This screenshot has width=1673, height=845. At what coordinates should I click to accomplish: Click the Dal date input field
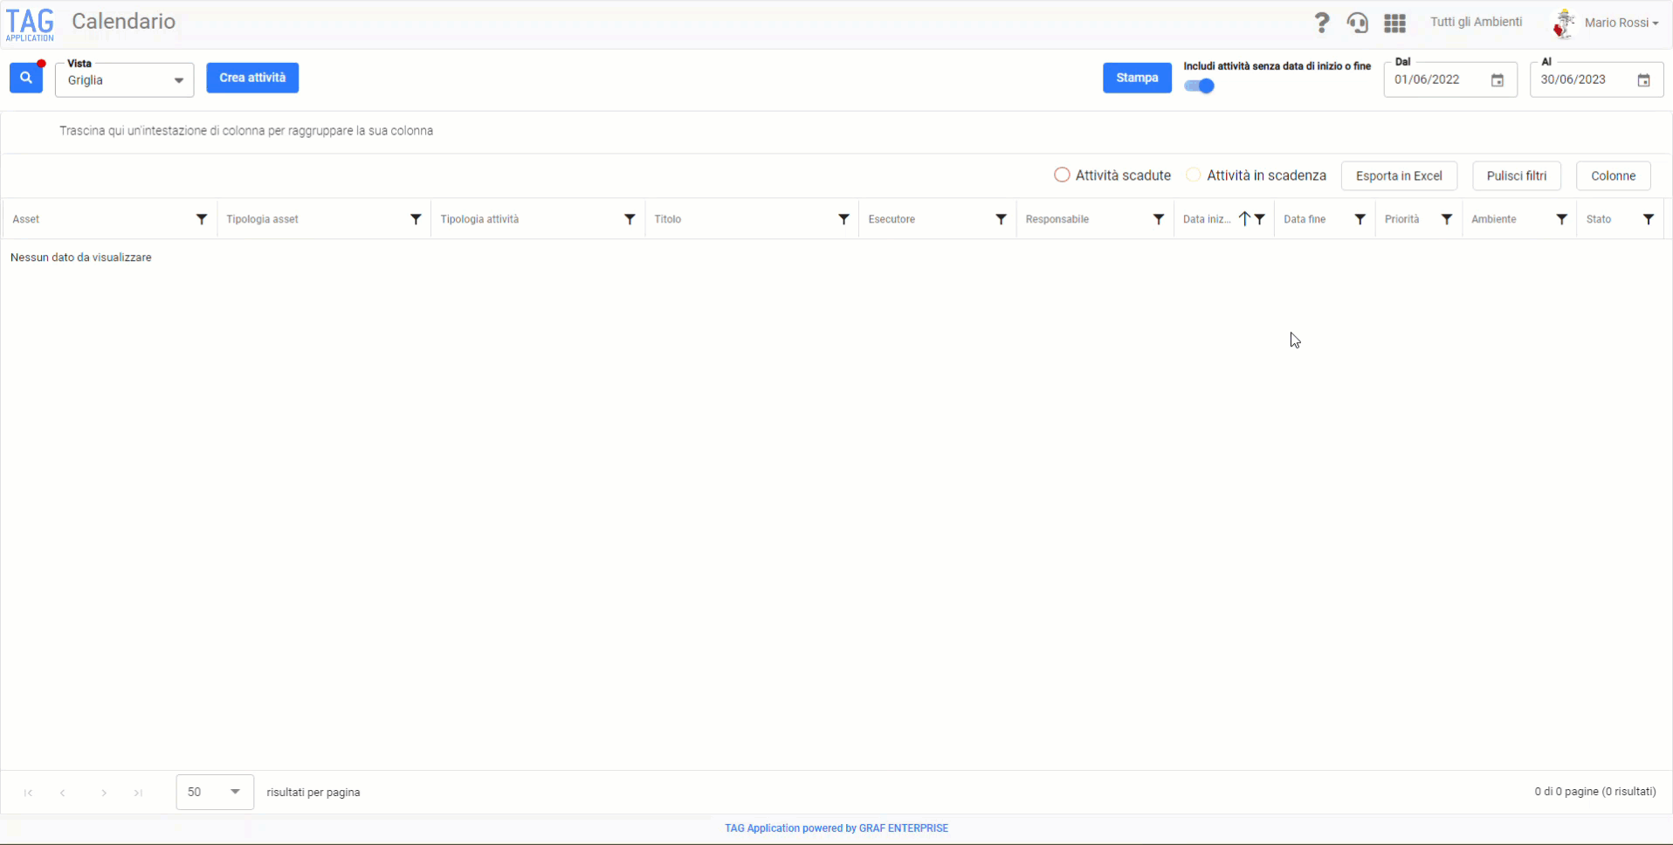coord(1438,79)
